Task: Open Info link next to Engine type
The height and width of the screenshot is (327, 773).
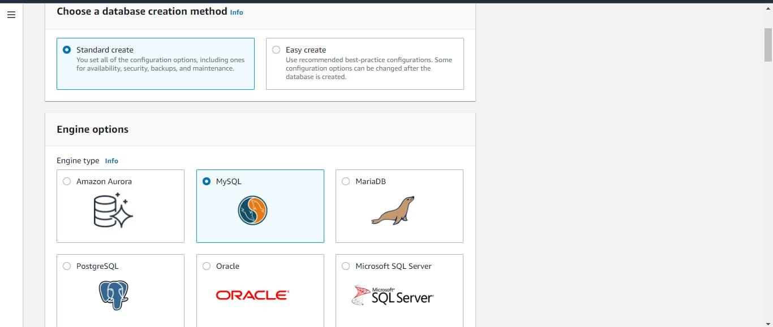Action: (x=111, y=161)
